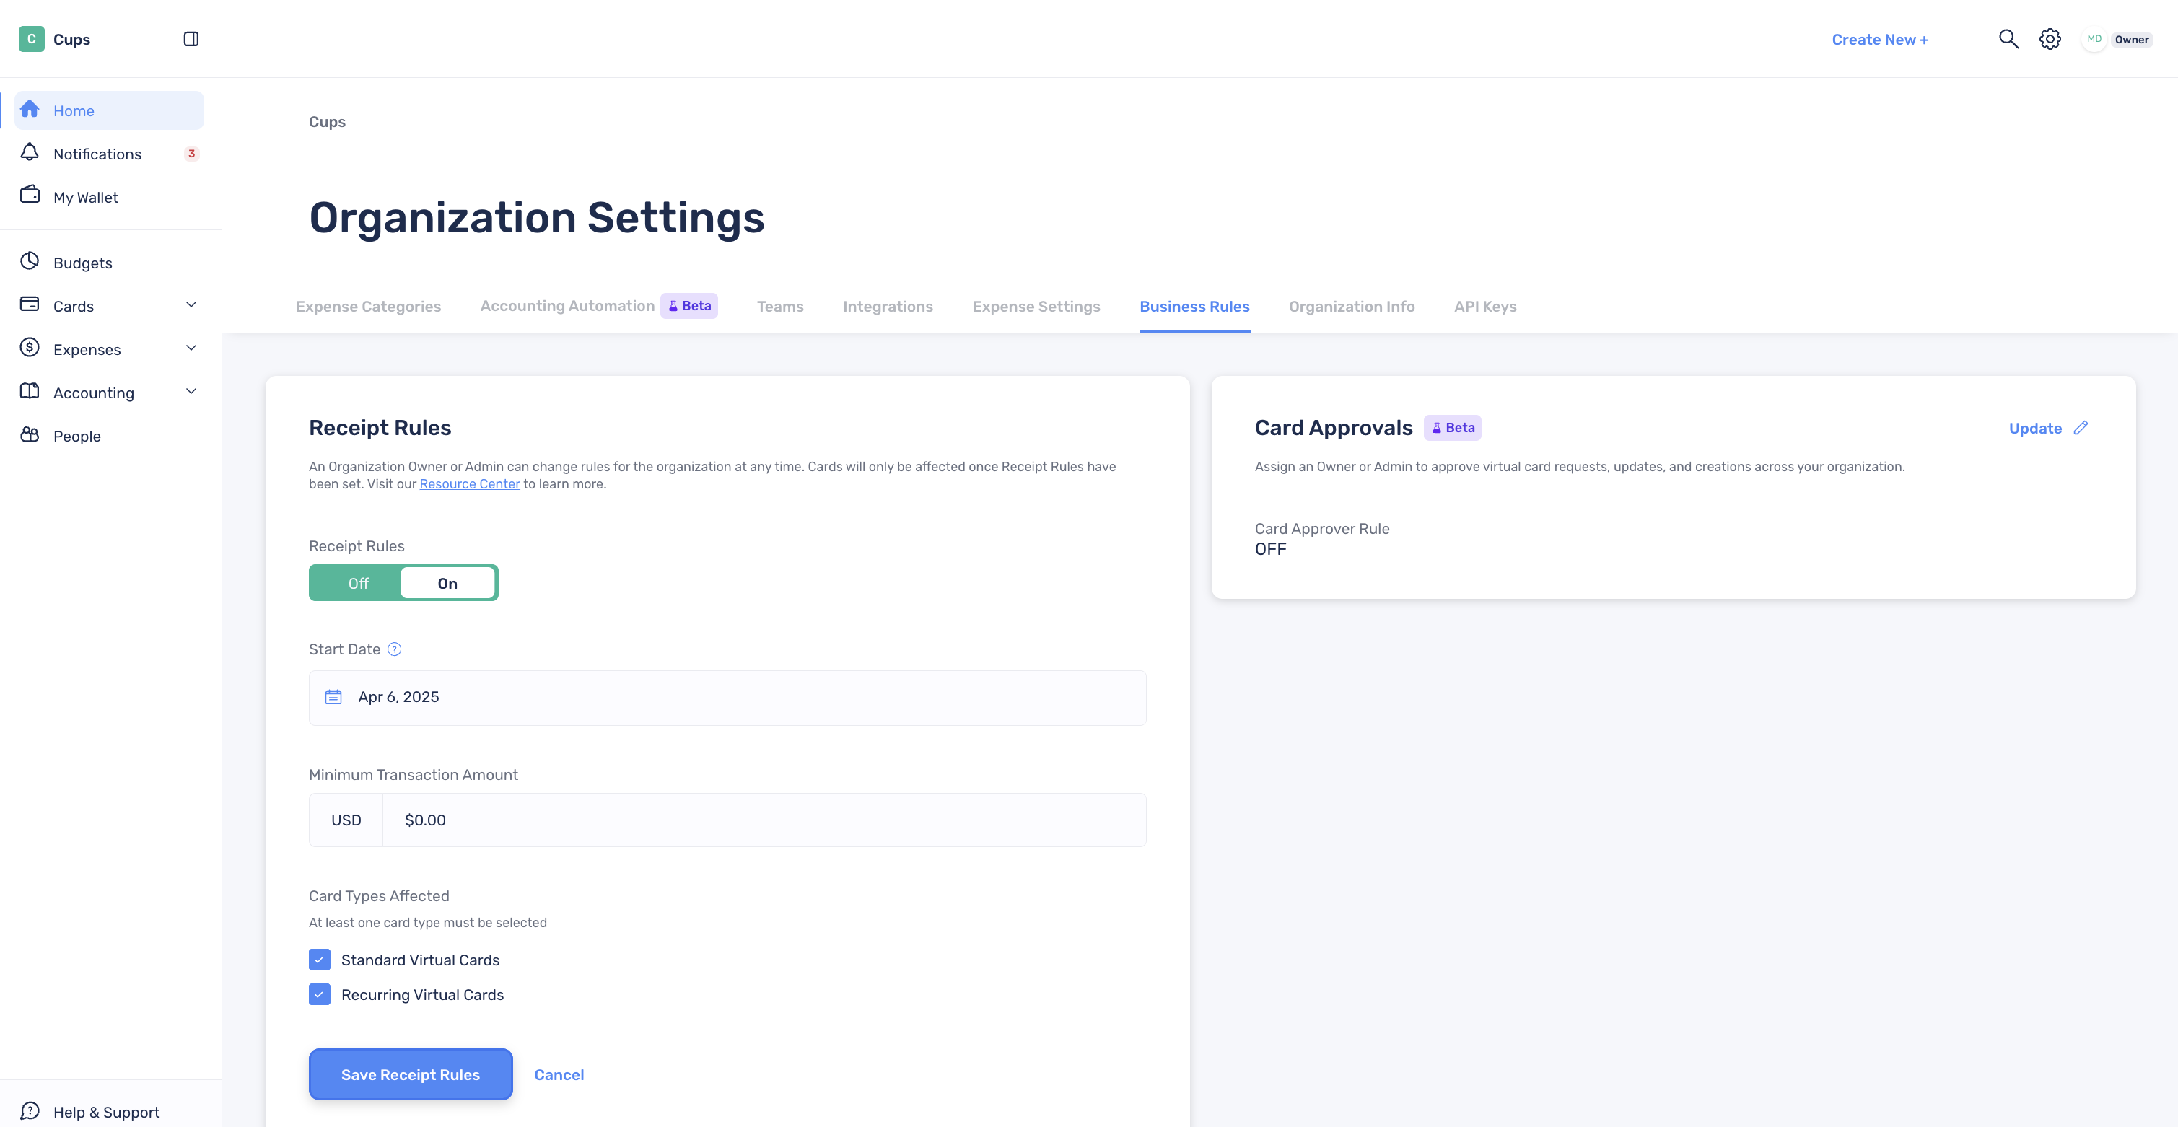
Task: Expand the Expenses sidebar submenu chevron
Action: [x=191, y=348]
